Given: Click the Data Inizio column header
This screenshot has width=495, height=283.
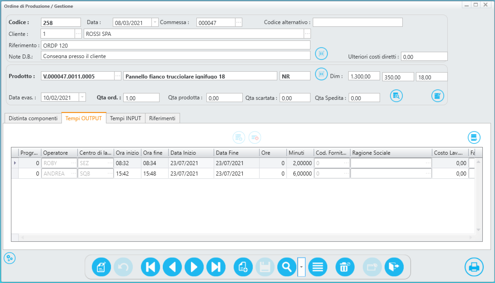Looking at the screenshot, I should pos(191,152).
